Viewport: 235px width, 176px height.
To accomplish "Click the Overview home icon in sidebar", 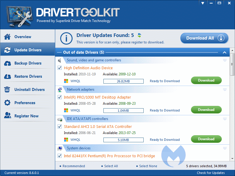I will click(x=7, y=37).
